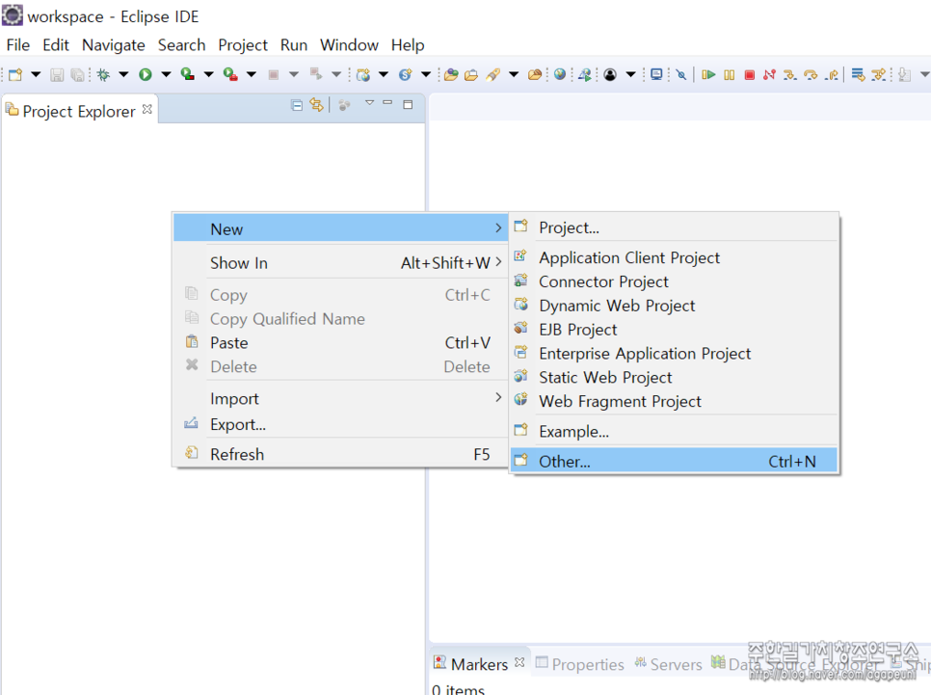Click the Drop to Frame icon

(858, 74)
